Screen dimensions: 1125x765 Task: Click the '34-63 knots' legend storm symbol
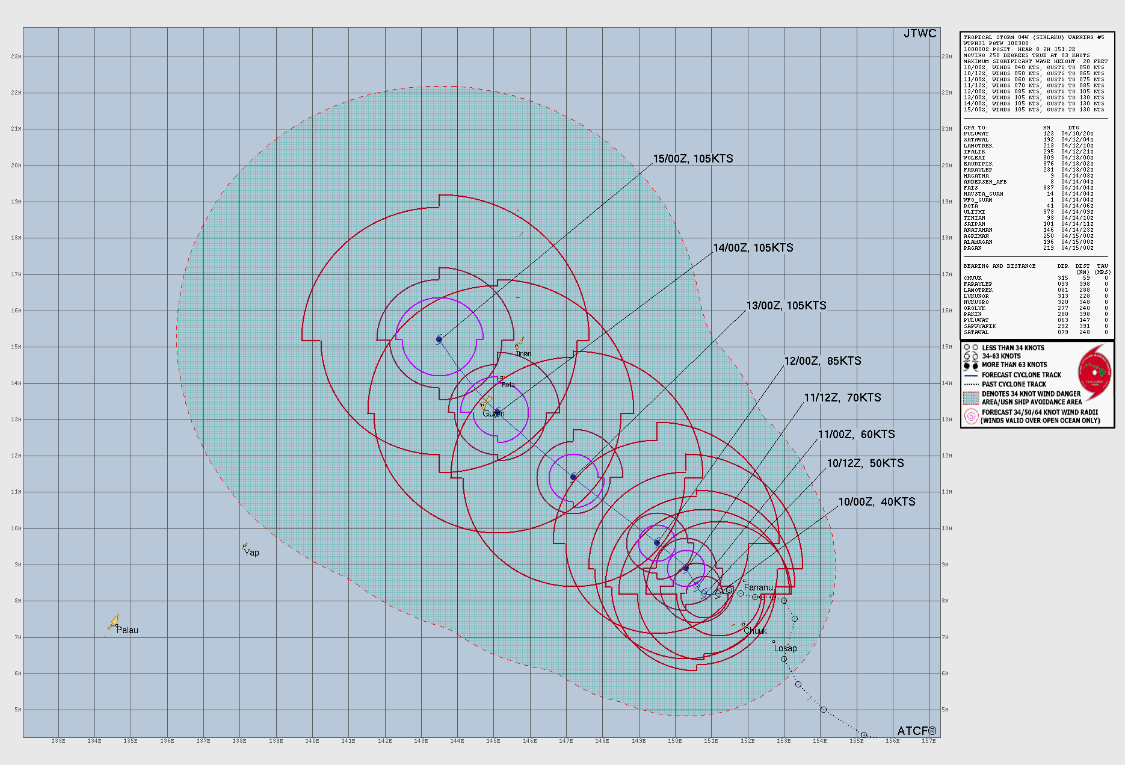click(971, 356)
